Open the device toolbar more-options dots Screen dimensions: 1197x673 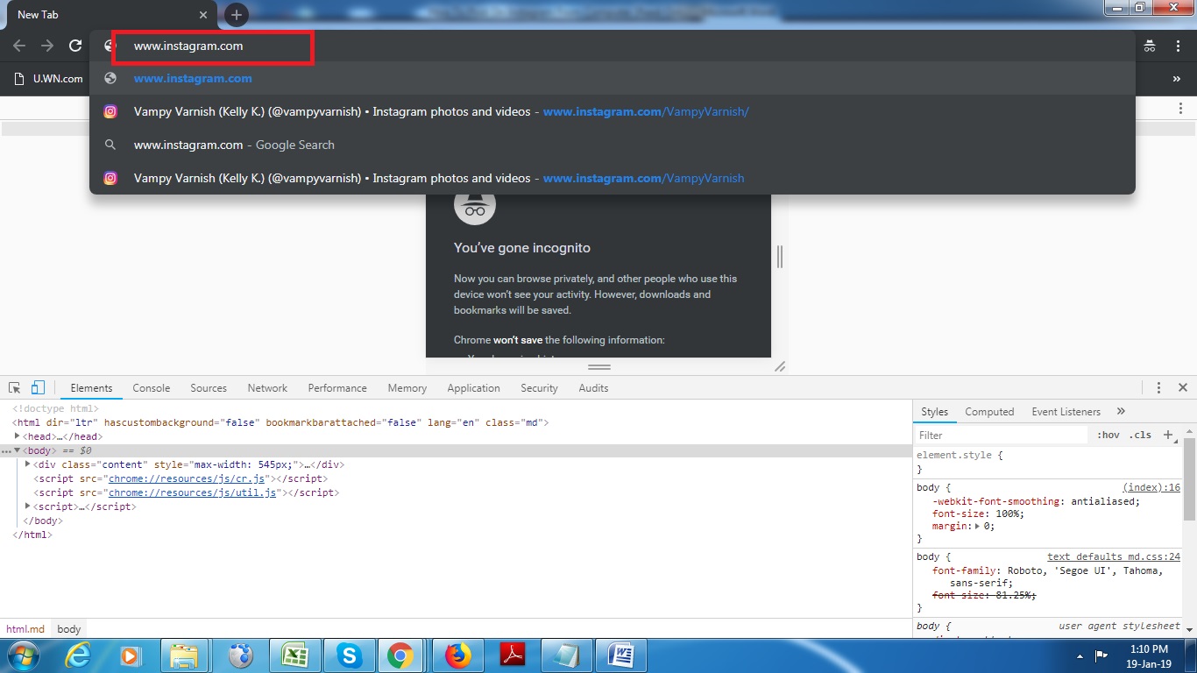point(1180,107)
